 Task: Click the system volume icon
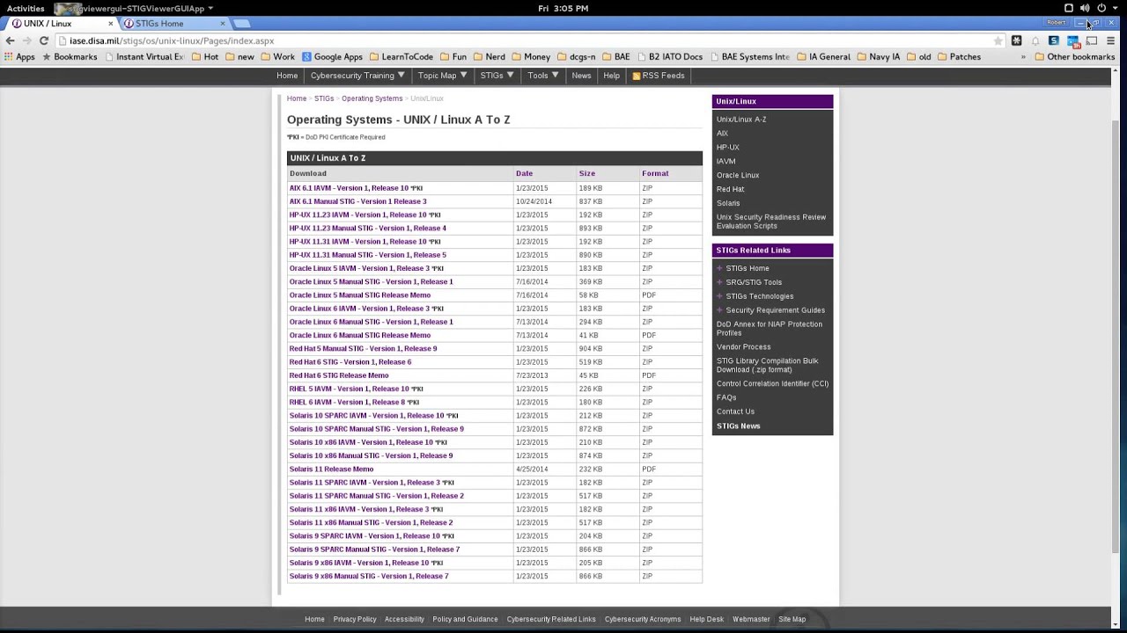(1085, 8)
